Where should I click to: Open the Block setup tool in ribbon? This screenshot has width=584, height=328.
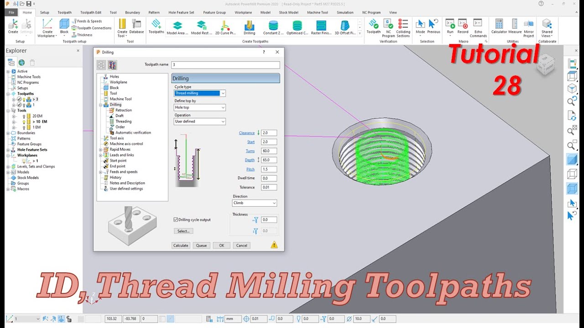[x=64, y=26]
